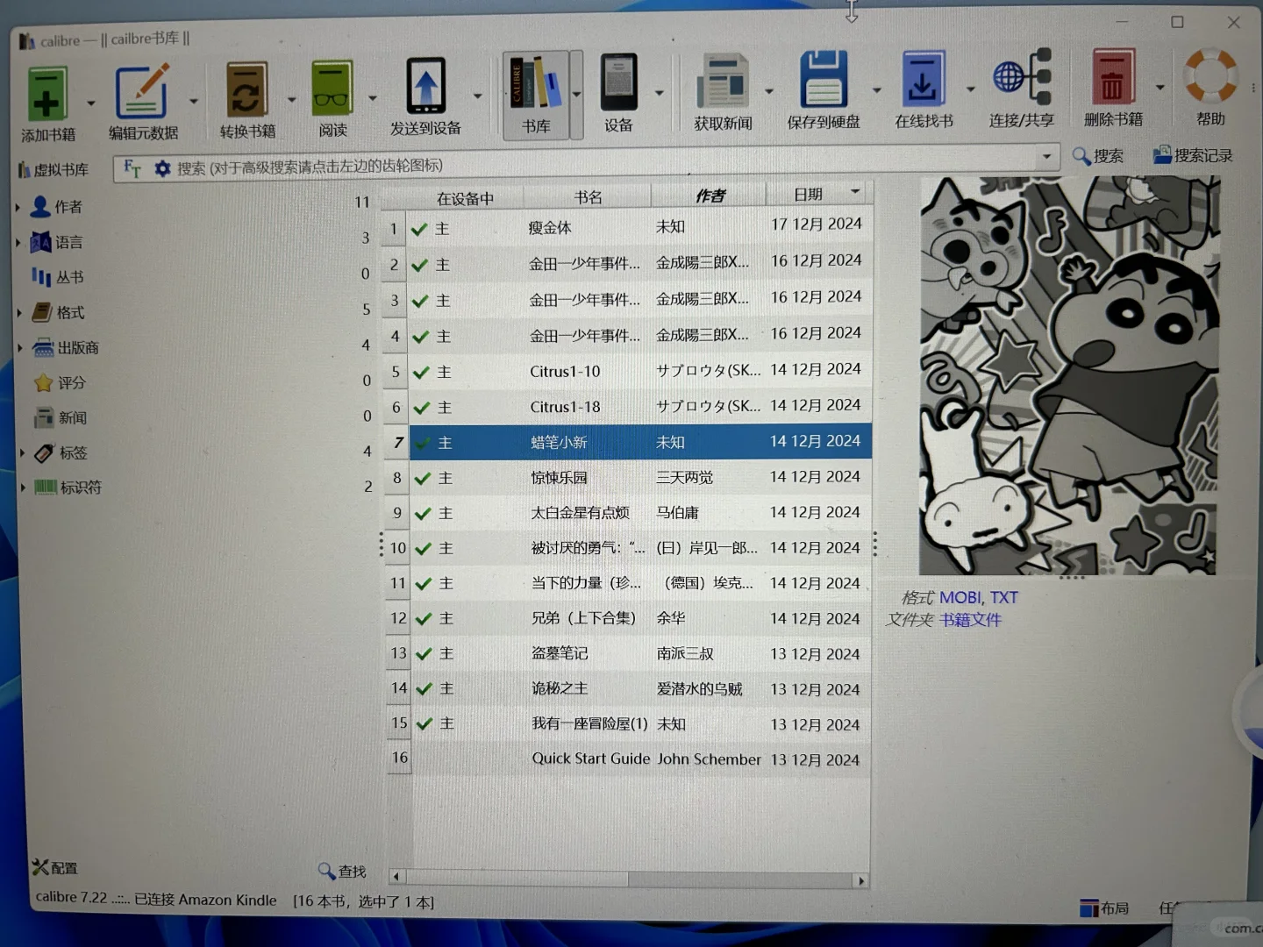Screen dimensions: 1263x947
Task: Select book row 诡秘之主
Action: tap(630, 689)
